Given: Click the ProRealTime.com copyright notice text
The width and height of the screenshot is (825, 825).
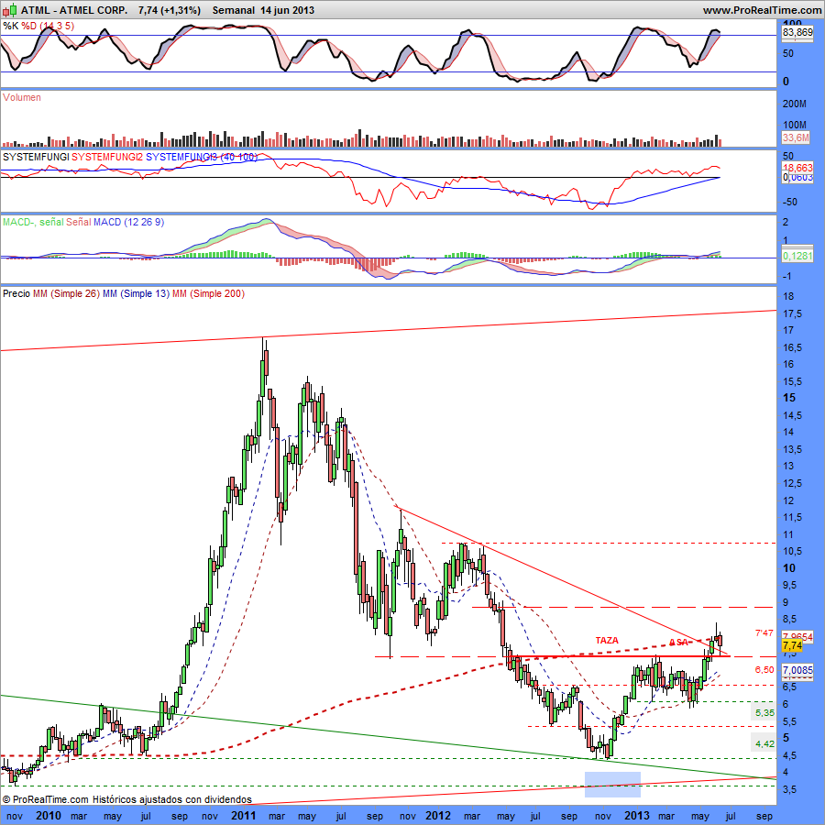Looking at the screenshot, I should [127, 799].
